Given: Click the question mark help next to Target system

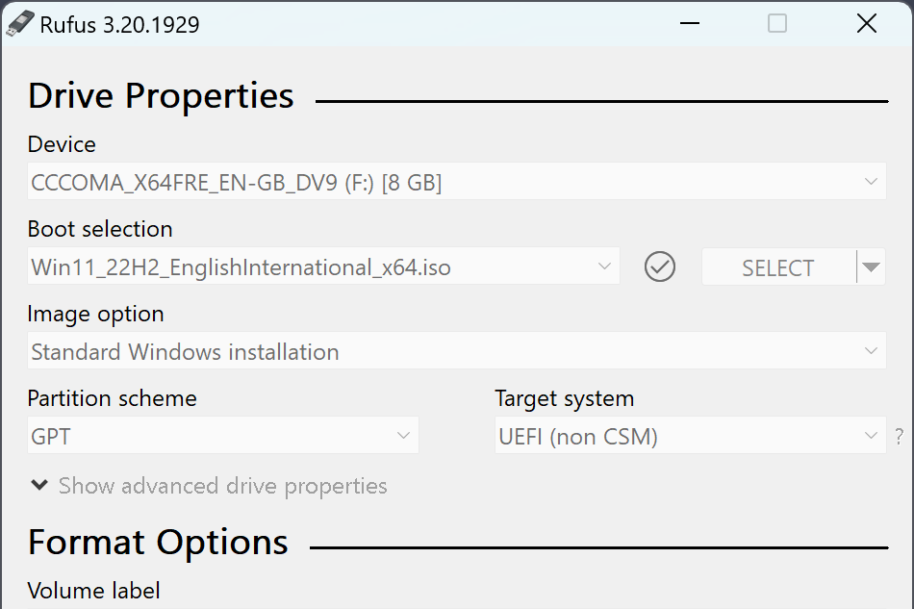Looking at the screenshot, I should pos(899,436).
